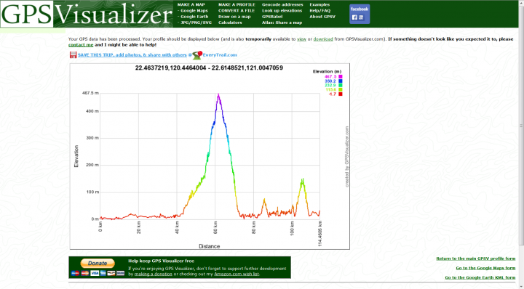The width and height of the screenshot is (524, 289).
Task: Click the profile chart coordinates title
Action: pyautogui.click(x=209, y=68)
